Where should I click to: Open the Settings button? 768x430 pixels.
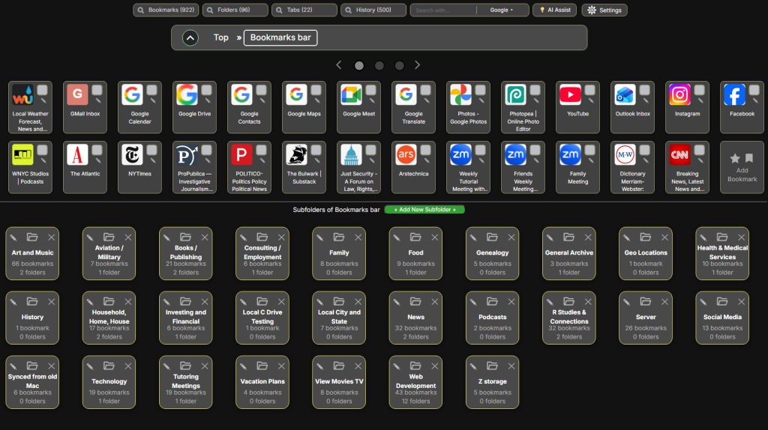(x=604, y=10)
